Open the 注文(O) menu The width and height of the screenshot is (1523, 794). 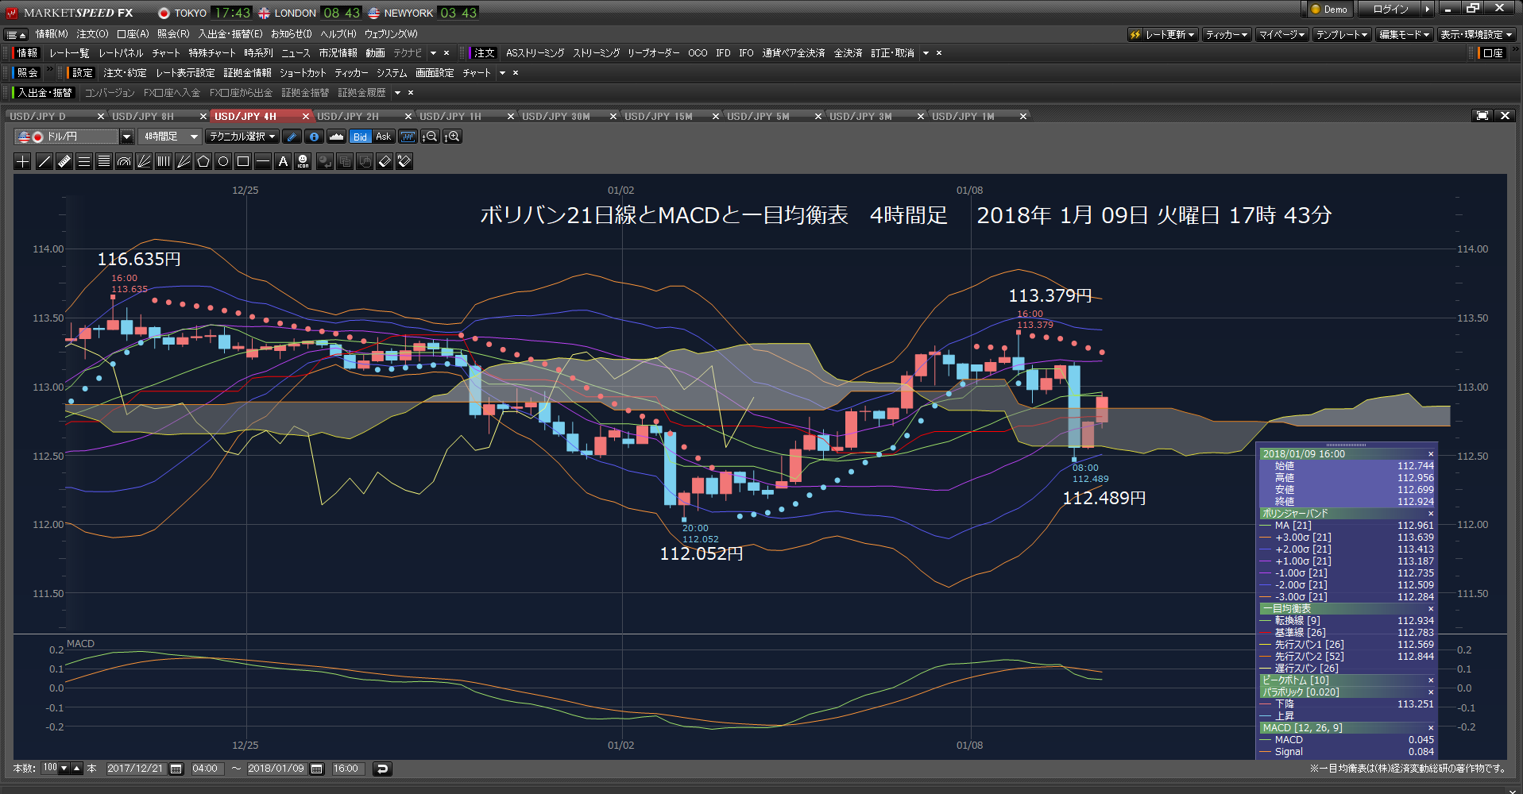pos(92,34)
